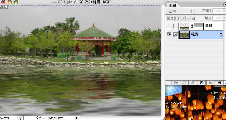
Task: Toggle lock transparent pixels checkbox
Action: [x=177, y=18]
